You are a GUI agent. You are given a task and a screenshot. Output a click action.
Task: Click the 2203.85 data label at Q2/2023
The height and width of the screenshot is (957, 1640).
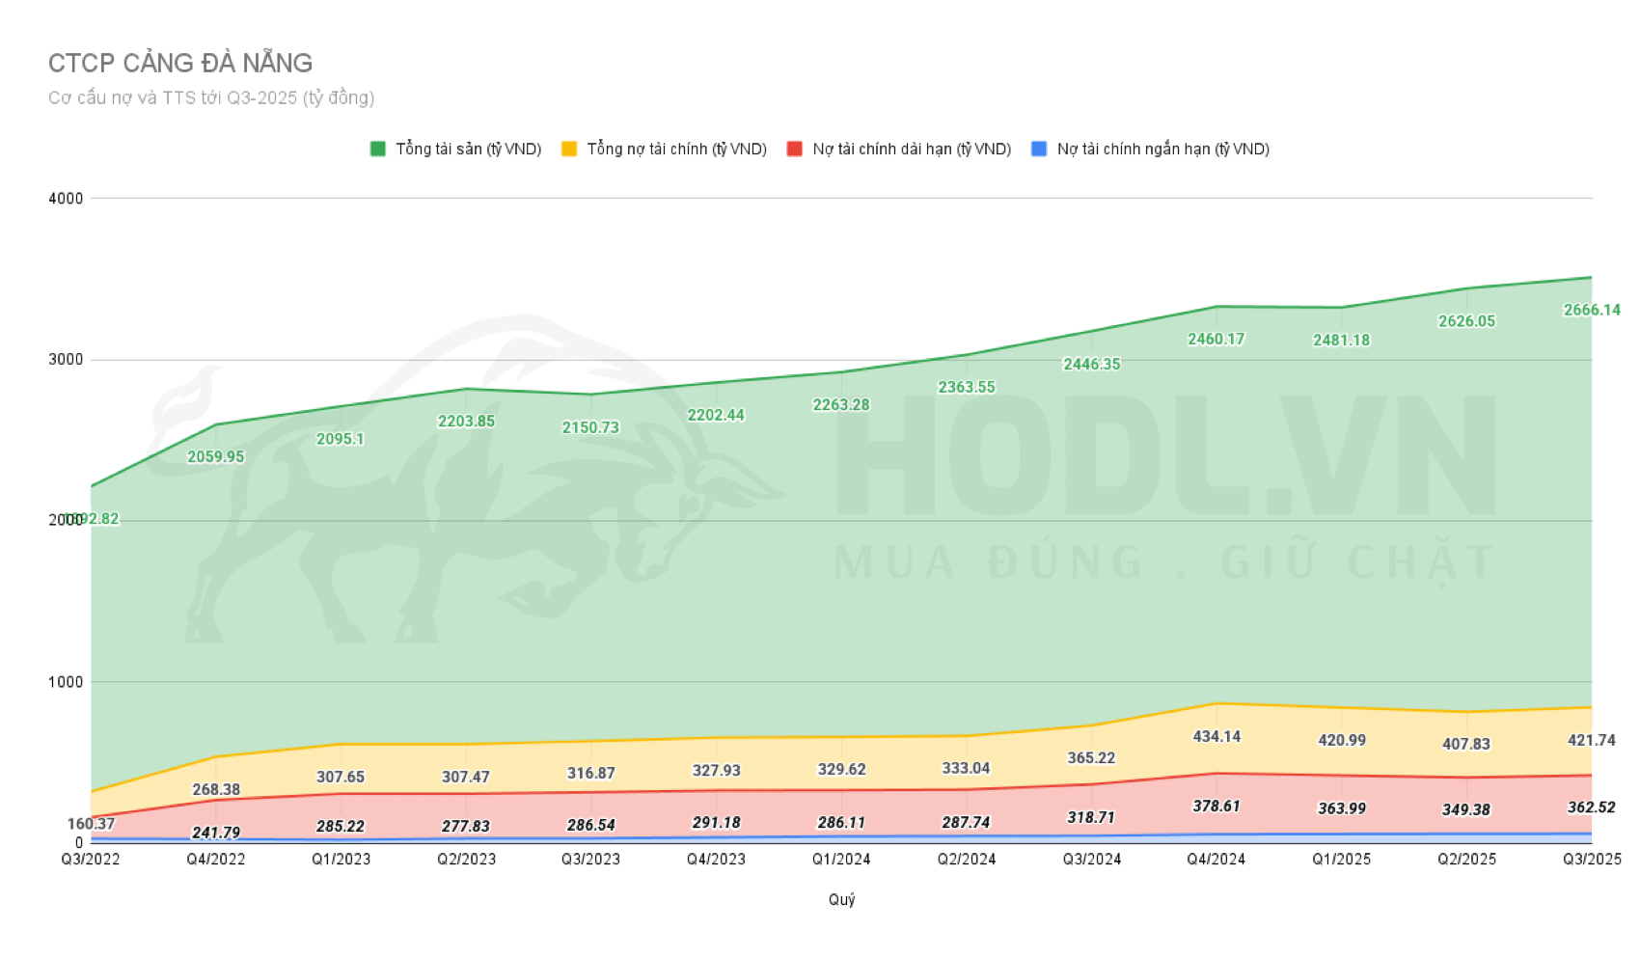pyautogui.click(x=466, y=421)
